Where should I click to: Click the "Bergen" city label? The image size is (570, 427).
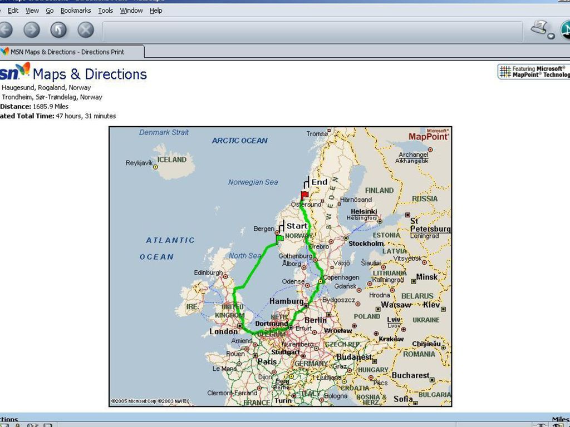(264, 229)
